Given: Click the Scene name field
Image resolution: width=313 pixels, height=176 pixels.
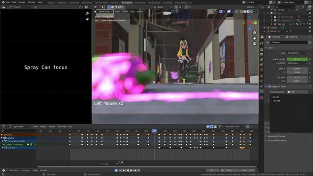Looking at the screenshot, I should click(x=257, y=2).
